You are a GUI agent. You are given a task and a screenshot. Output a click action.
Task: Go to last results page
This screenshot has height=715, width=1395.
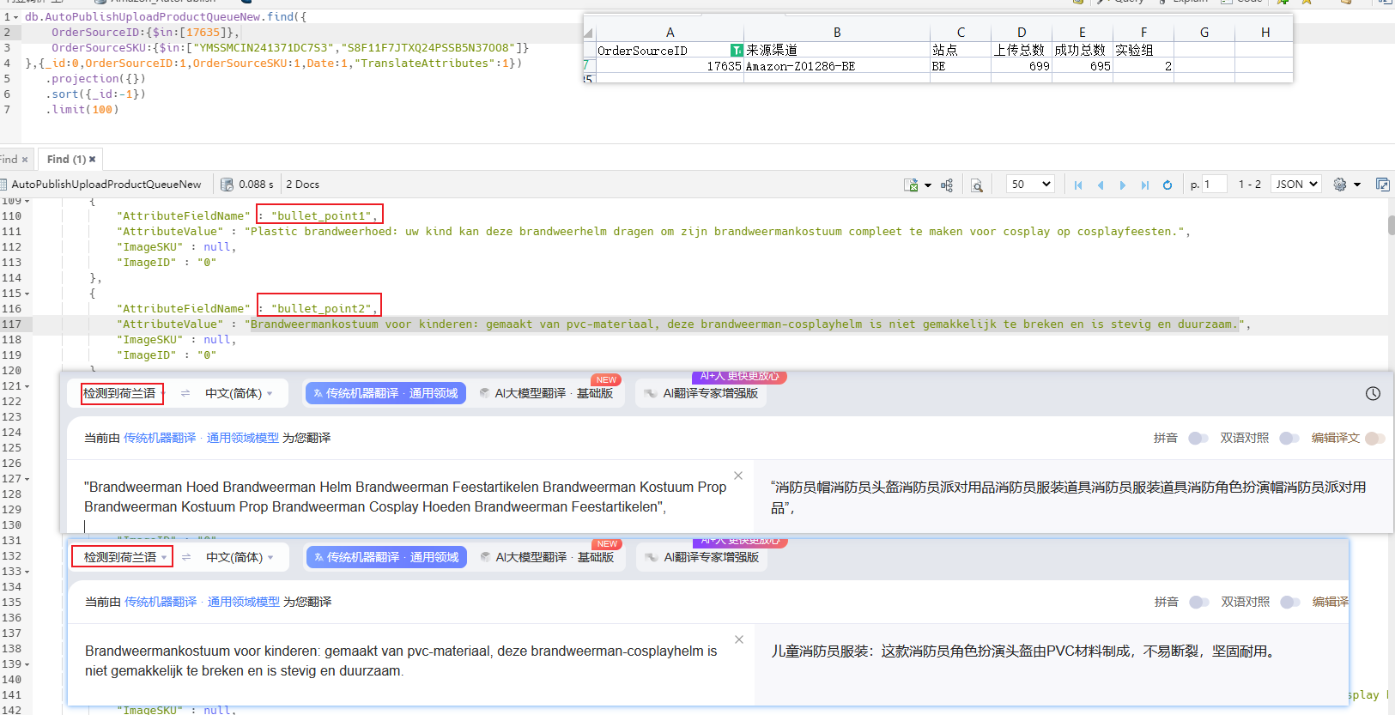click(1145, 185)
